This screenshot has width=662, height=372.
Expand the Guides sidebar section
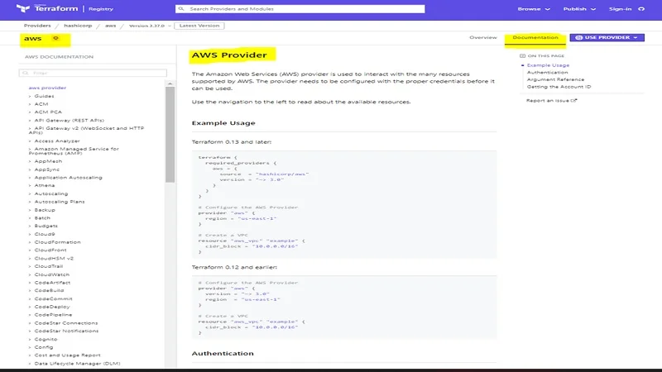[x=30, y=96]
